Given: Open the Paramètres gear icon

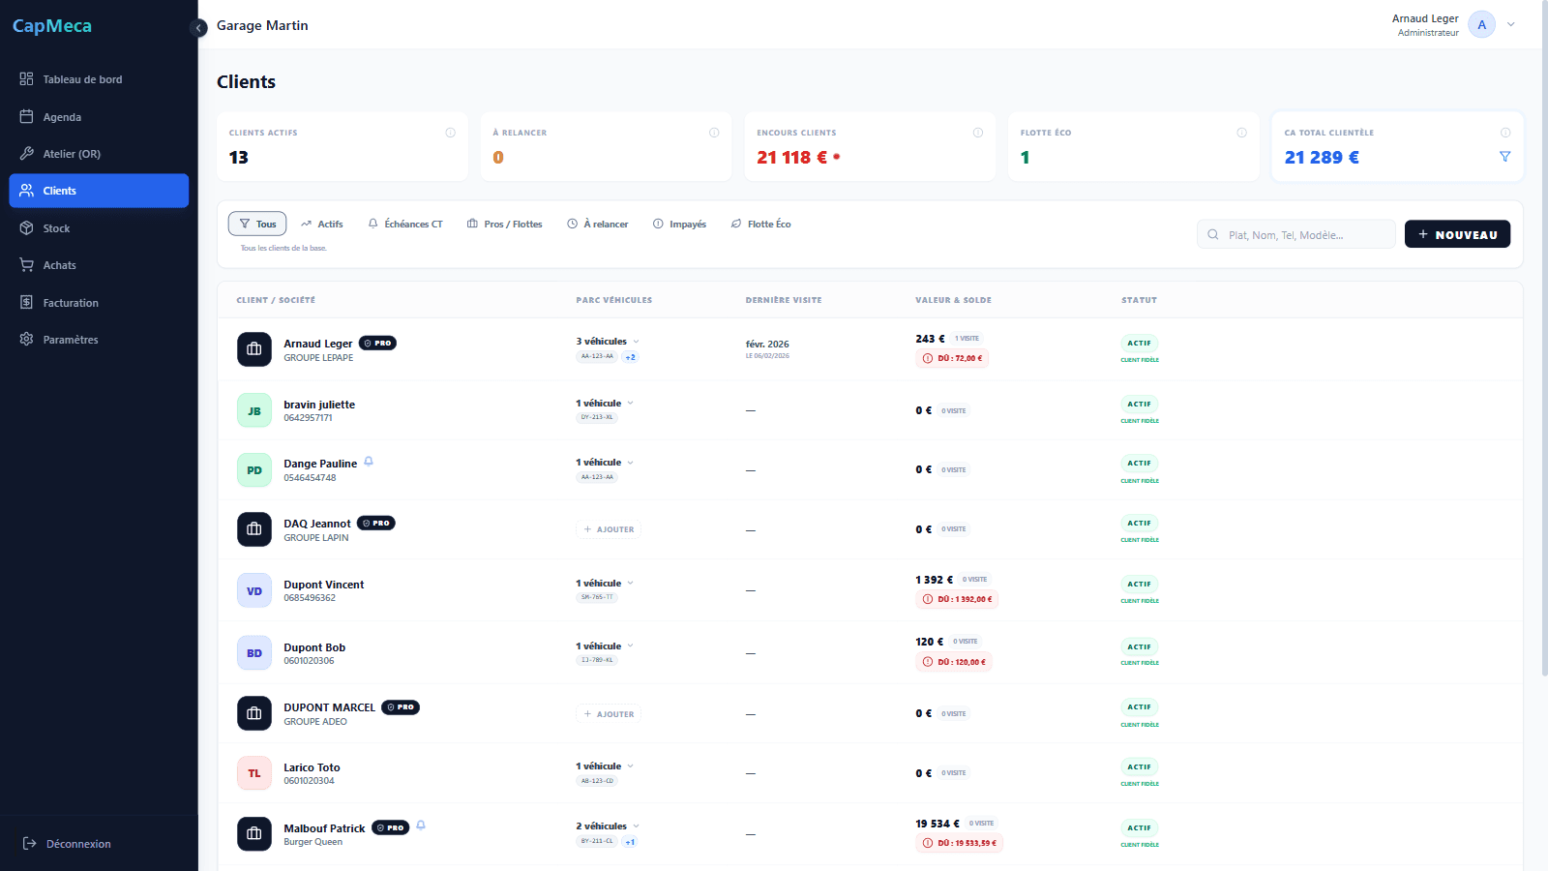Looking at the screenshot, I should (x=26, y=339).
